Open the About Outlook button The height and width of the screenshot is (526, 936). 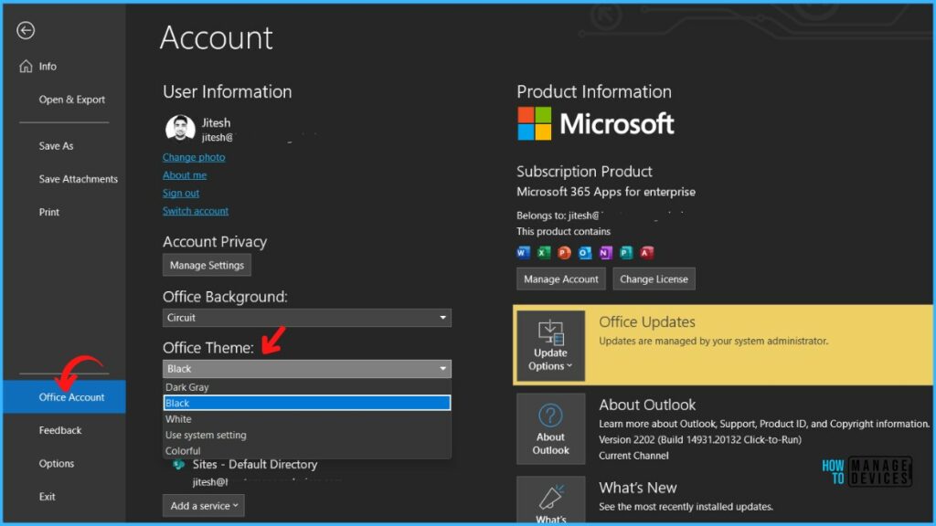550,429
